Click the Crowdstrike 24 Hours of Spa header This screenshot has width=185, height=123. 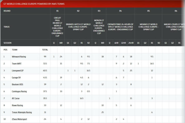[120, 27]
